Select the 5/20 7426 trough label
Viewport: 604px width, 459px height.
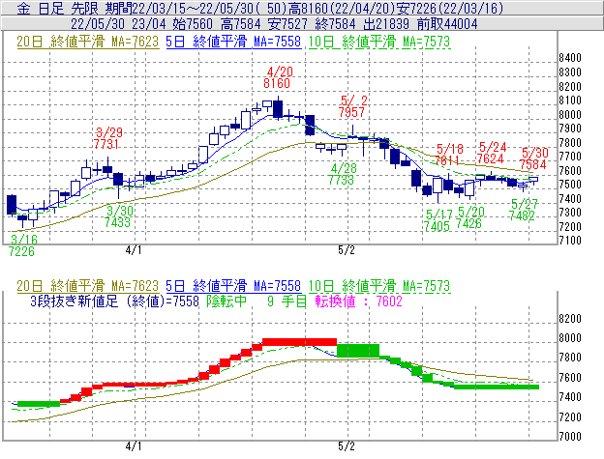tap(470, 217)
